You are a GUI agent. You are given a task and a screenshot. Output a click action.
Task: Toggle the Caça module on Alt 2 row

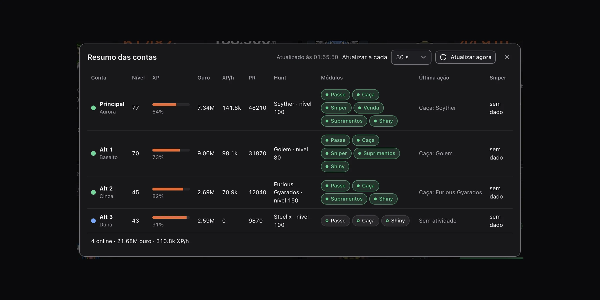coord(365,186)
